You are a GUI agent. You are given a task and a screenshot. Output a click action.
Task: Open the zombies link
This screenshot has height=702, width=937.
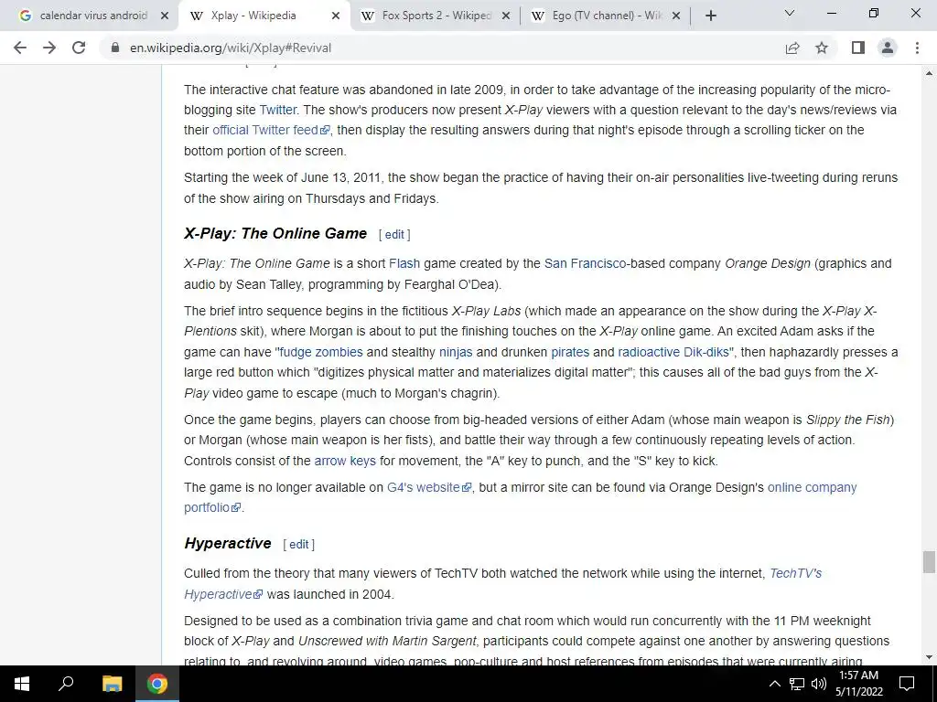[339, 352]
